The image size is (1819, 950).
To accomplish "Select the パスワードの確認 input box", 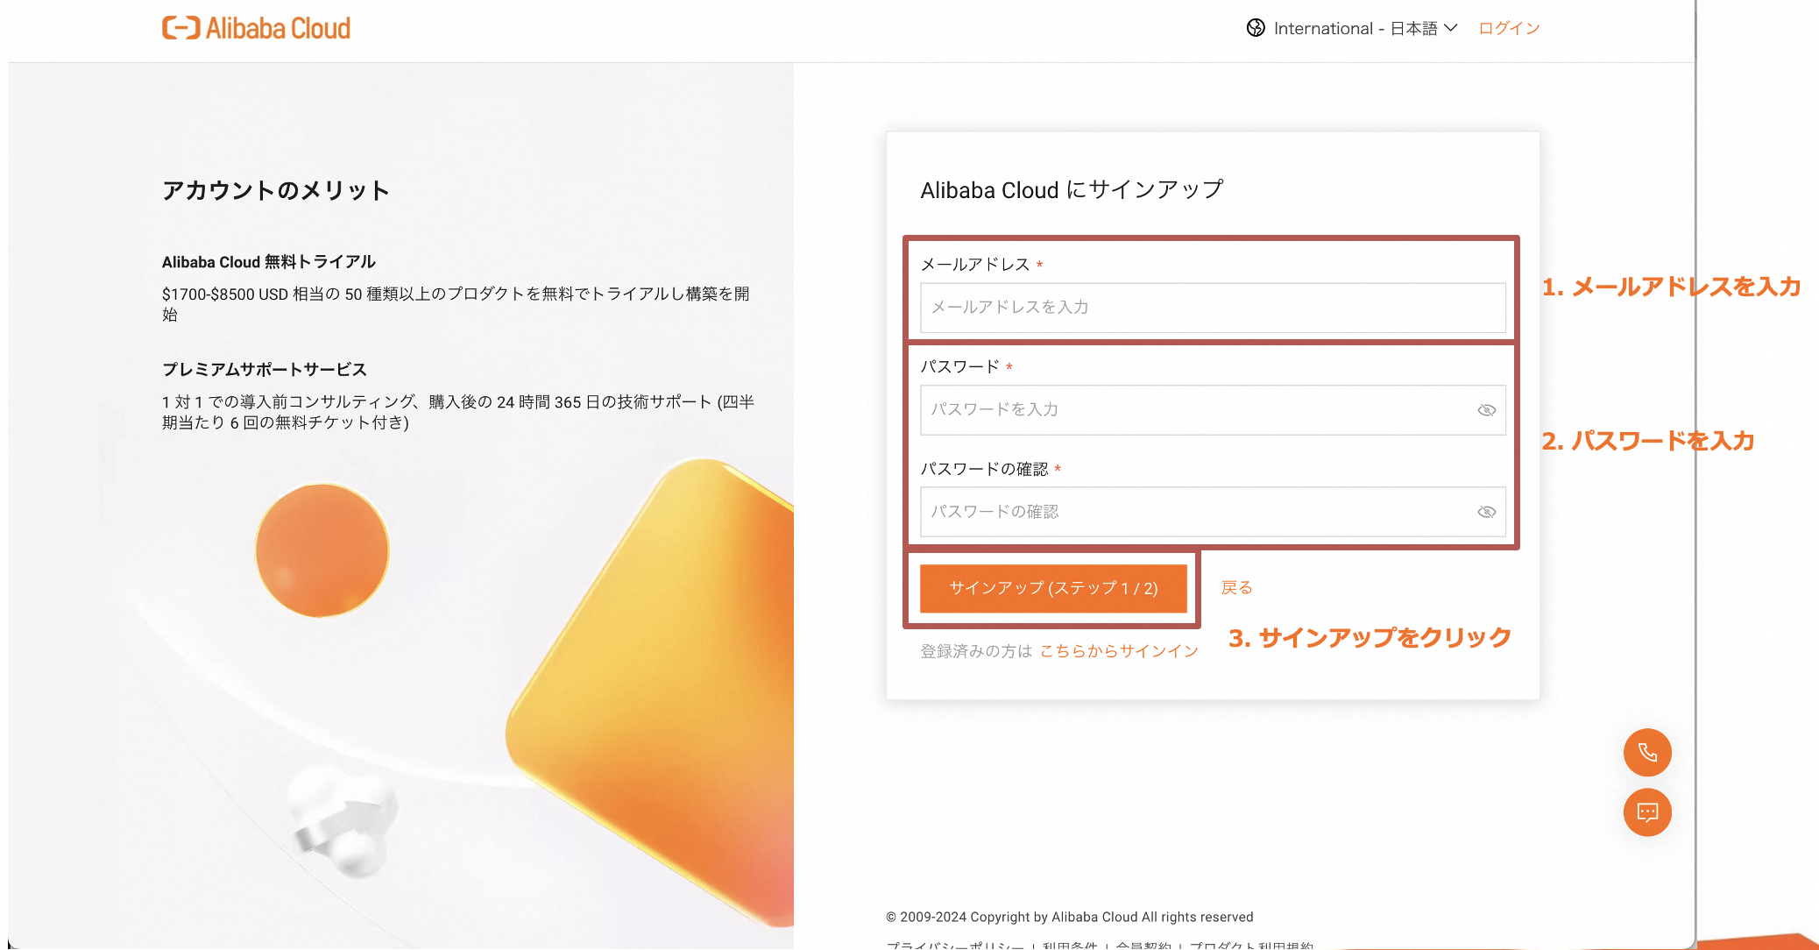I will click(x=1196, y=512).
